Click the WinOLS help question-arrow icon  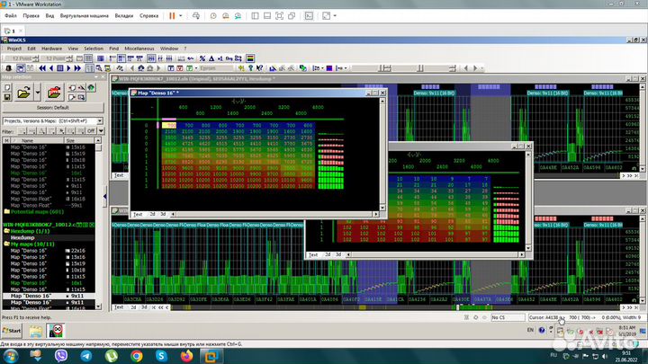[x=259, y=68]
